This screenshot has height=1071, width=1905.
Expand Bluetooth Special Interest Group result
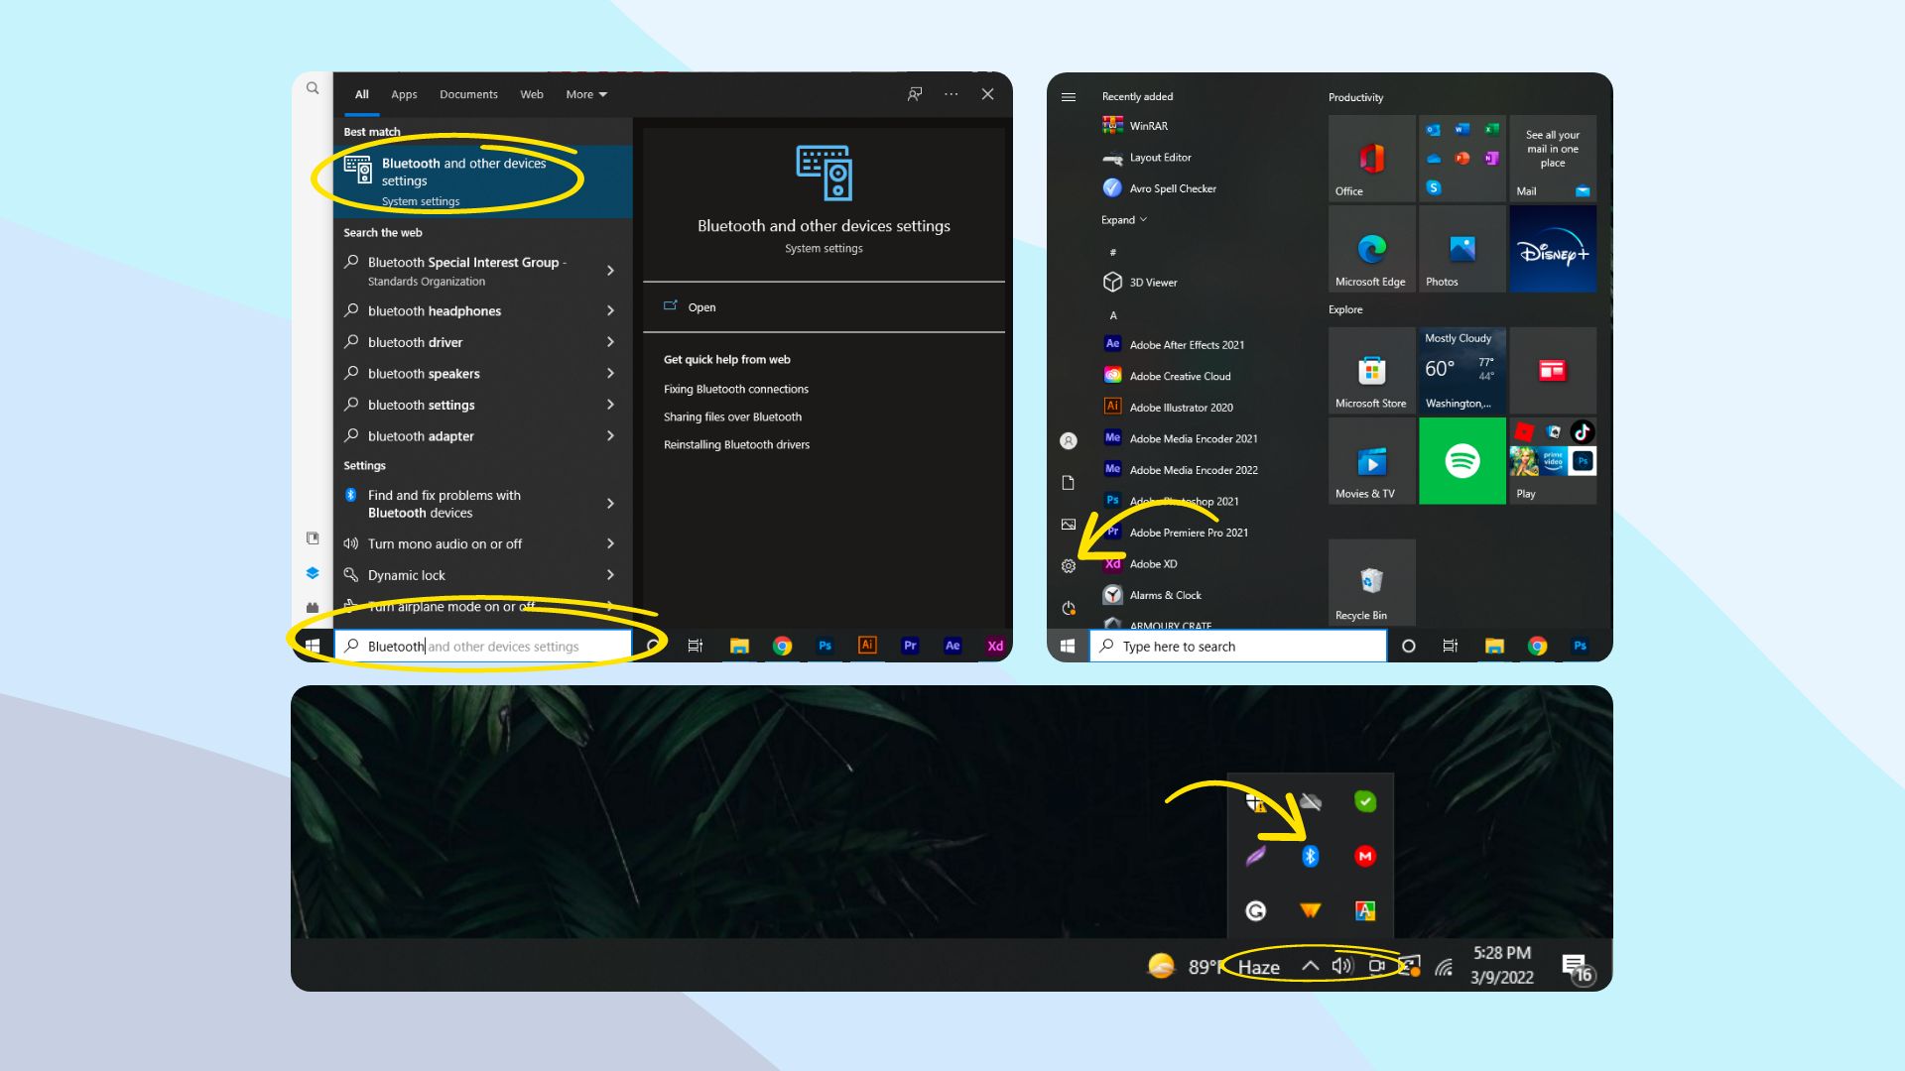608,270
